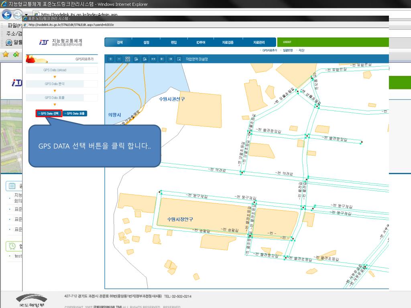Screen dimensions: 411x308
Task: Click the zoom in plus map tool
Action: click(111, 59)
